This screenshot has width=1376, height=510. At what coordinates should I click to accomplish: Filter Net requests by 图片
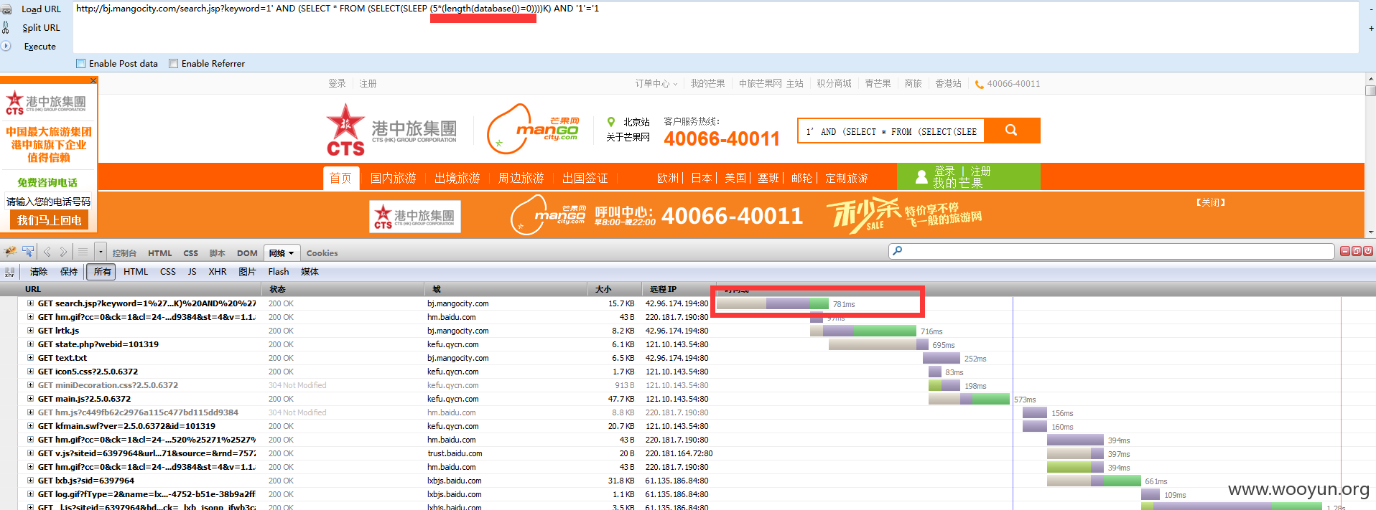(247, 272)
